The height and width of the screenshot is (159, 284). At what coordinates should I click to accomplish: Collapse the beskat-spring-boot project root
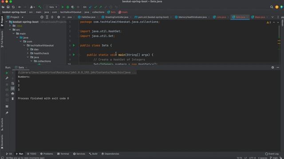pyautogui.click(x=7, y=22)
